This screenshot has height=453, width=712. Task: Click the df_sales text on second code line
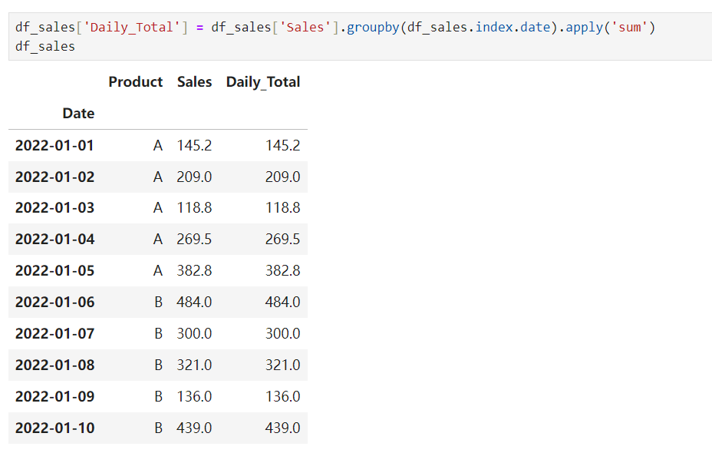45,46
